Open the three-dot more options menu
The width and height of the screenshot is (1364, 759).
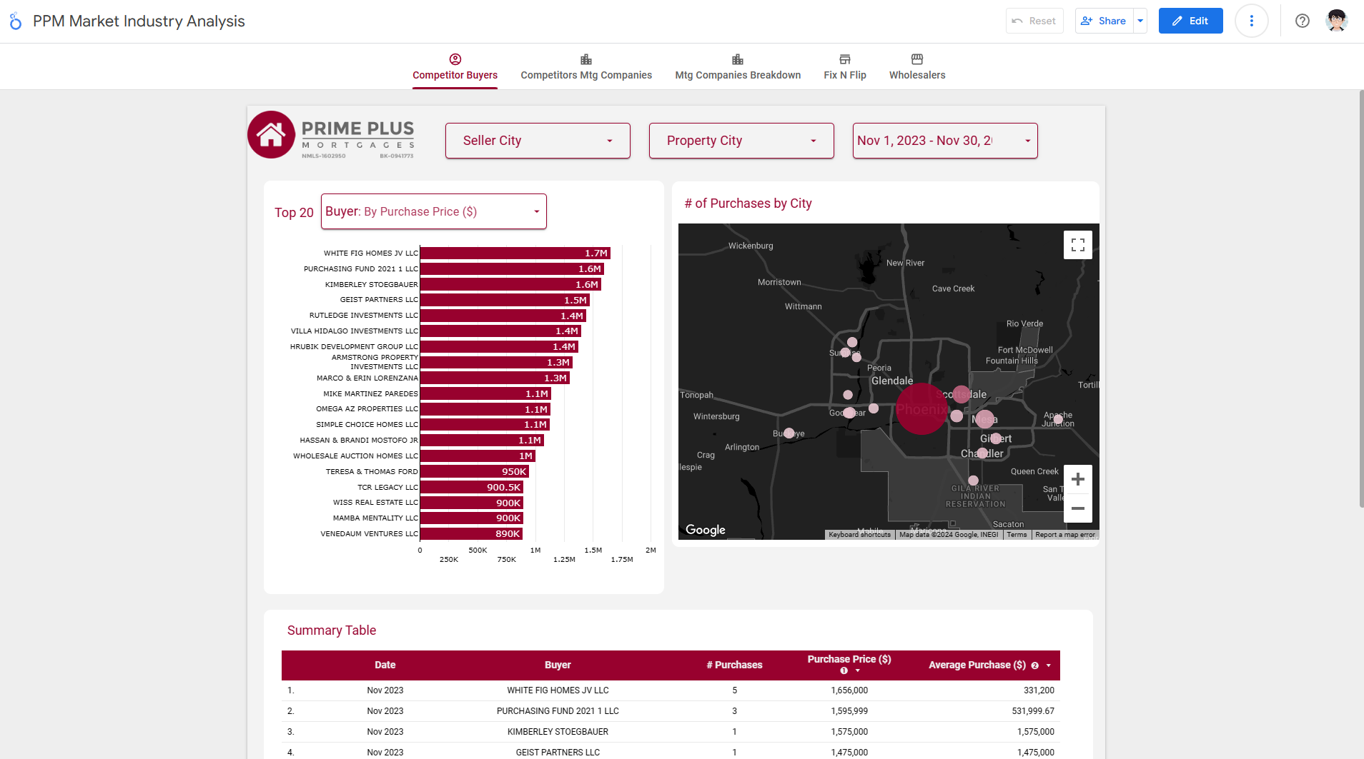[1251, 21]
